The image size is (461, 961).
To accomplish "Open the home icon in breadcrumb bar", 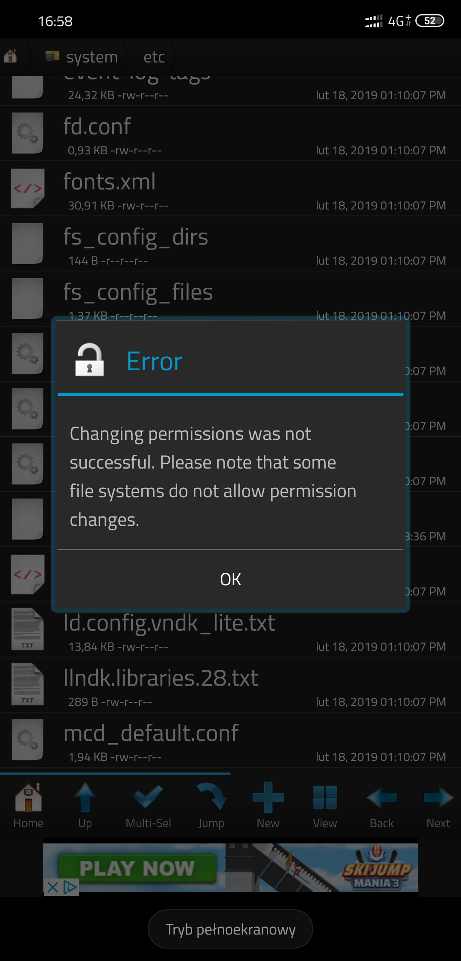I will (x=10, y=56).
